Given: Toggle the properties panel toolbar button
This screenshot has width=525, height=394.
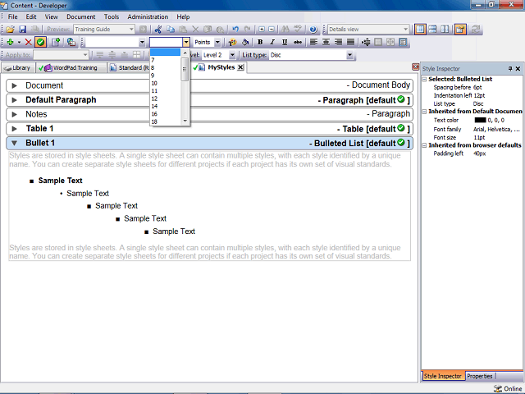Looking at the screenshot, I should (x=460, y=30).
